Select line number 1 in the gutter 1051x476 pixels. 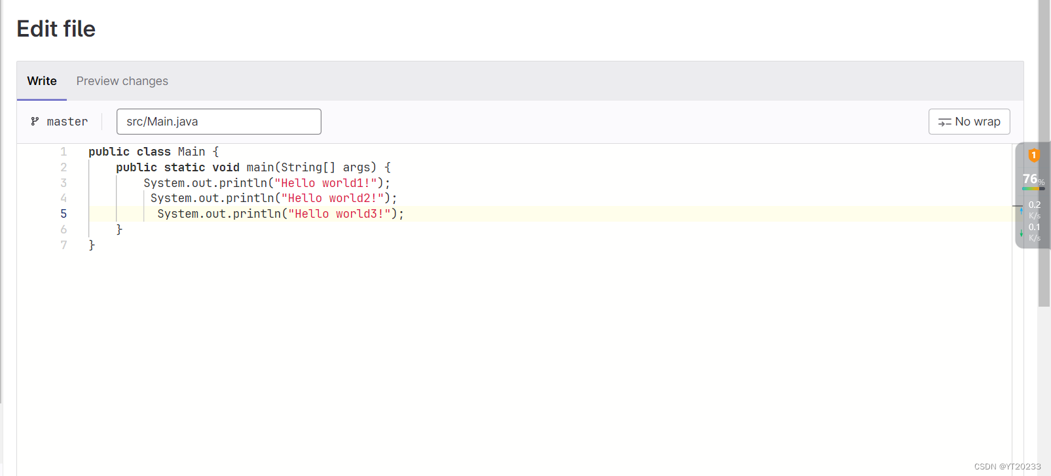pyautogui.click(x=64, y=152)
